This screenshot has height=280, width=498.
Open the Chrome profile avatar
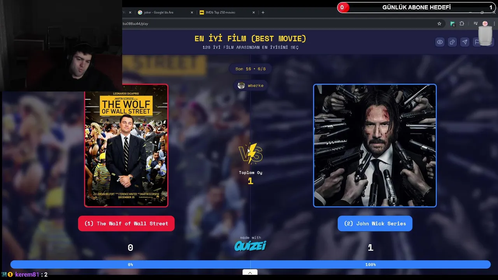(485, 24)
